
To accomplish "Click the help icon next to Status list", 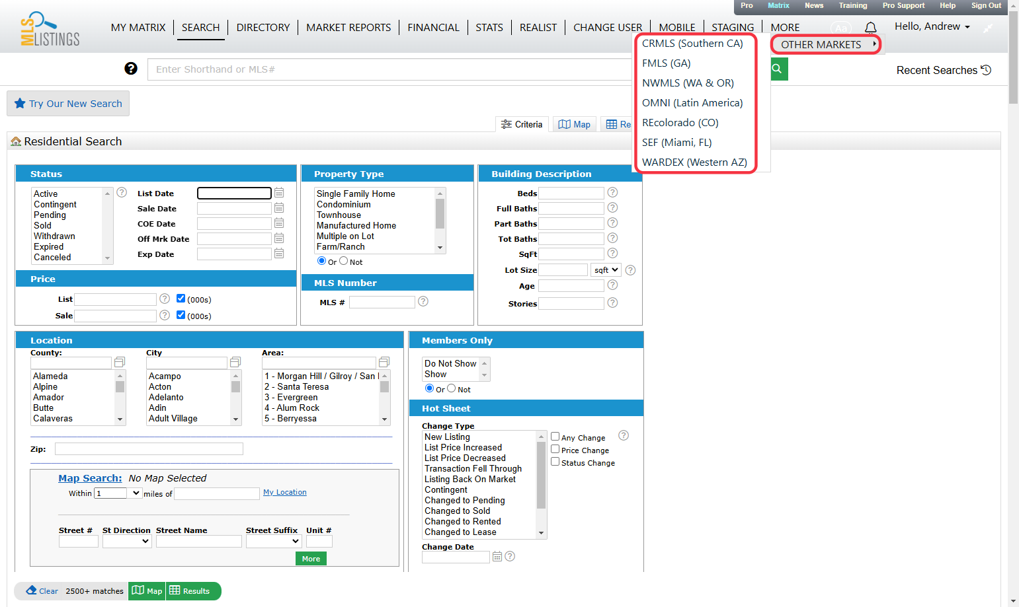I will pyautogui.click(x=122, y=192).
